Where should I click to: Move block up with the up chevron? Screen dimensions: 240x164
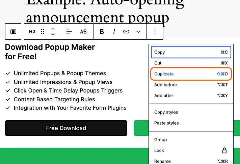(x=53, y=29)
